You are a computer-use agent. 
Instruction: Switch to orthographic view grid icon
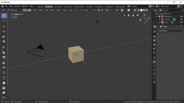click(124, 15)
